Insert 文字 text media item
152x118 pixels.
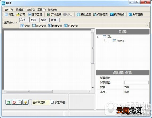(x=25, y=26)
